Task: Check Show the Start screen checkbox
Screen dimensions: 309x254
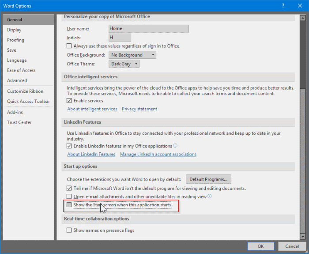Action: (69, 205)
